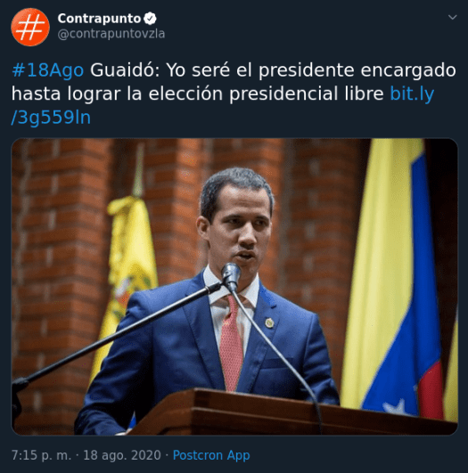Expand the tweet options chevron menu

tap(452, 17)
